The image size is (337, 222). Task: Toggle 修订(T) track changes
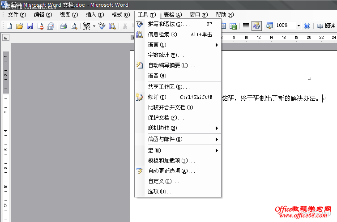click(178, 98)
